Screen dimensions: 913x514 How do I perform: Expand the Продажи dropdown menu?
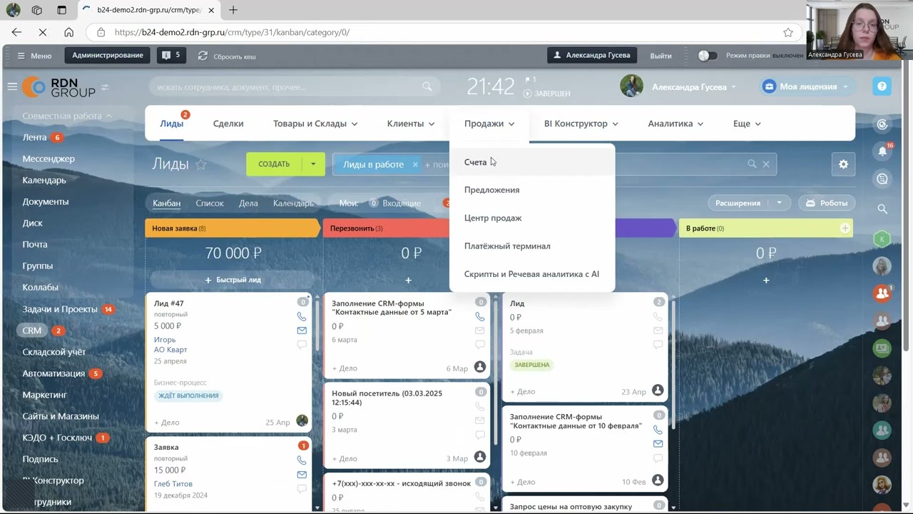[x=489, y=124]
